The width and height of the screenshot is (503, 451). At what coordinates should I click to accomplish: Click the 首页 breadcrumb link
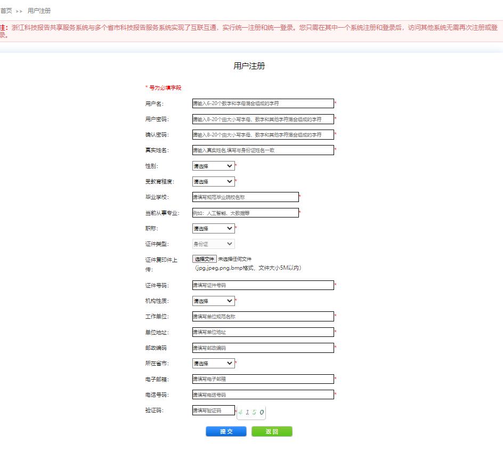pyautogui.click(x=6, y=11)
